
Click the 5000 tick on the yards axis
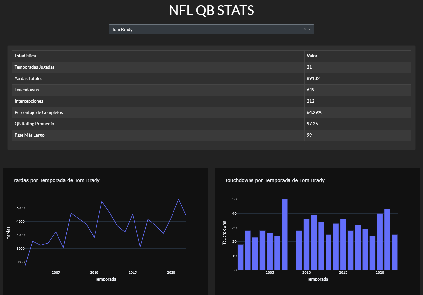tap(20, 208)
